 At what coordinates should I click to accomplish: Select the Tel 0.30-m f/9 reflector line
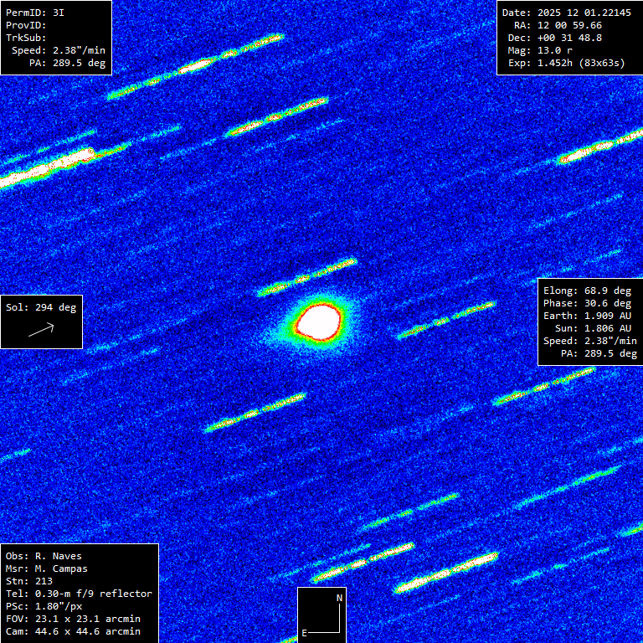pos(79,594)
